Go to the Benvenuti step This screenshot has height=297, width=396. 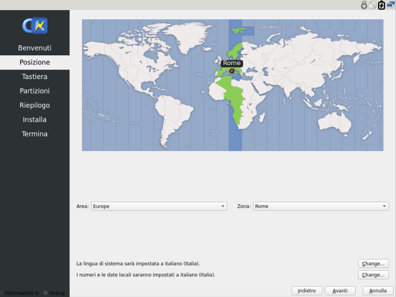[35, 48]
